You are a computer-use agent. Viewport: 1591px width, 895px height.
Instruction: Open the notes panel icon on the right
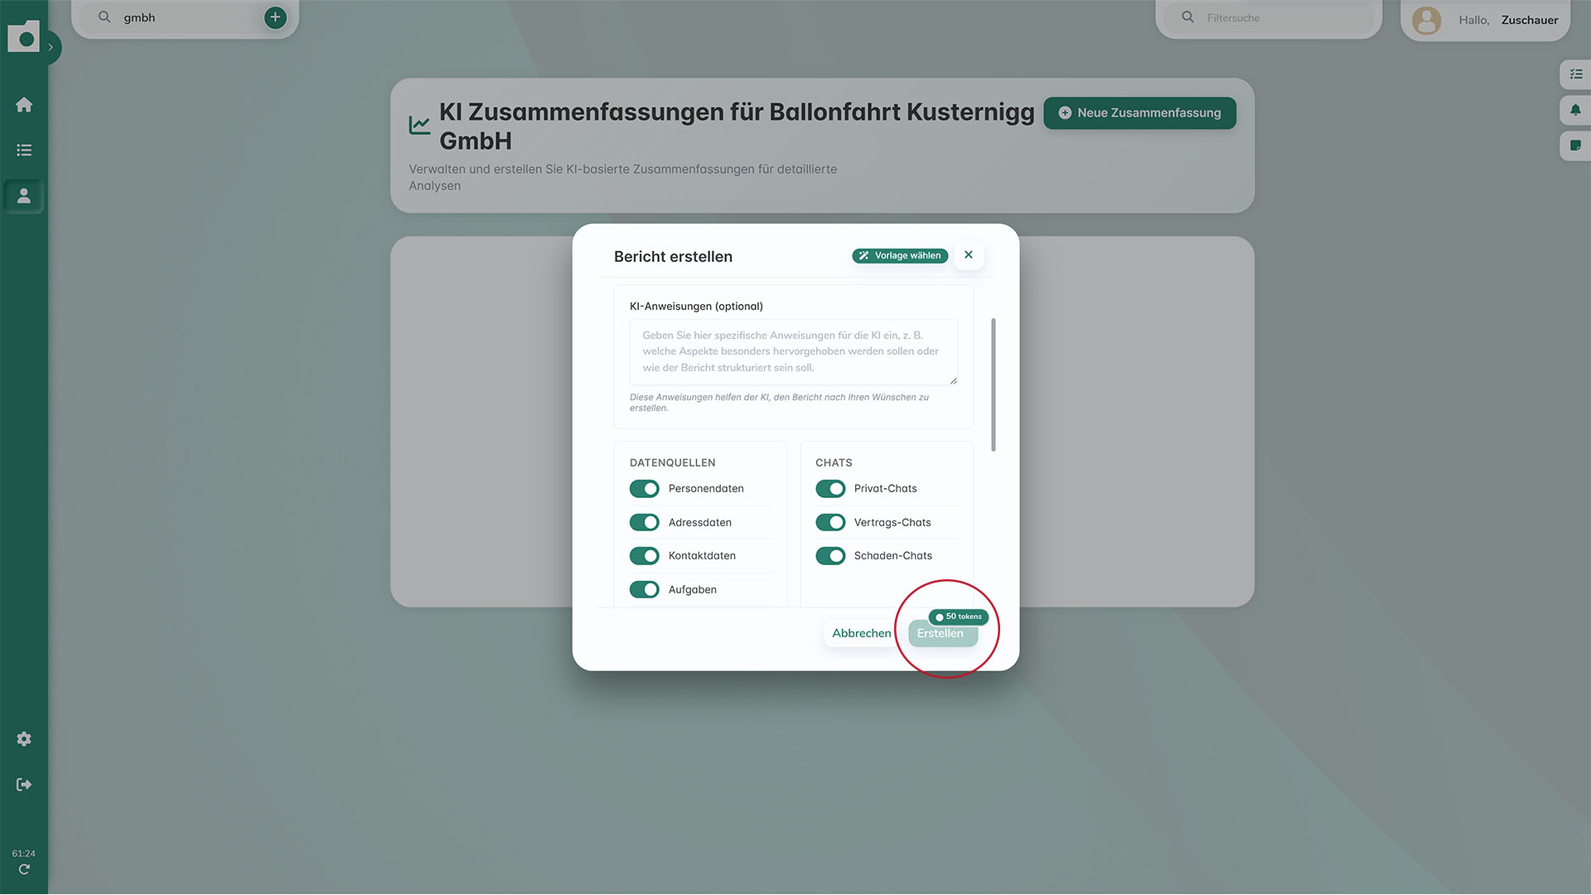1577,146
